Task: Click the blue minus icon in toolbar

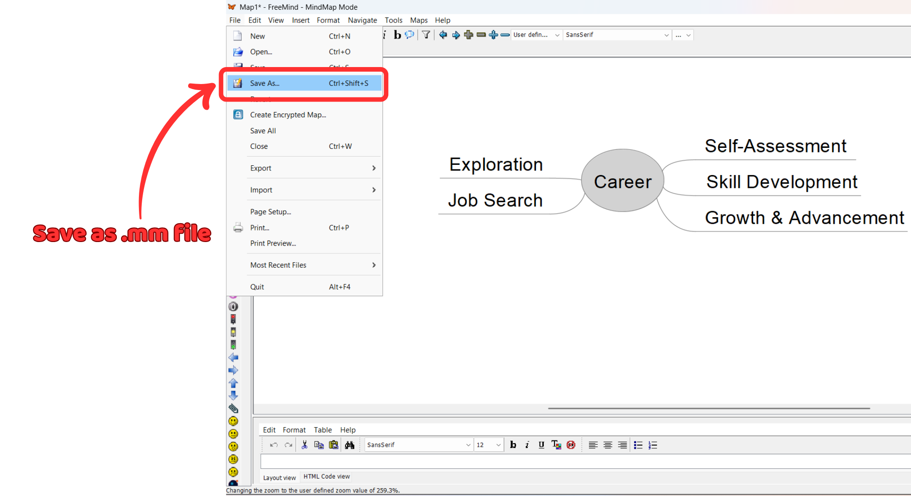Action: pyautogui.click(x=505, y=35)
